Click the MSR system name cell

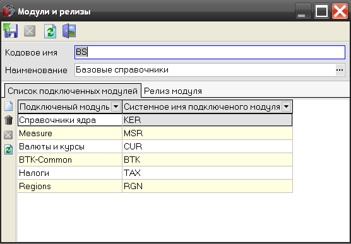[207, 133]
